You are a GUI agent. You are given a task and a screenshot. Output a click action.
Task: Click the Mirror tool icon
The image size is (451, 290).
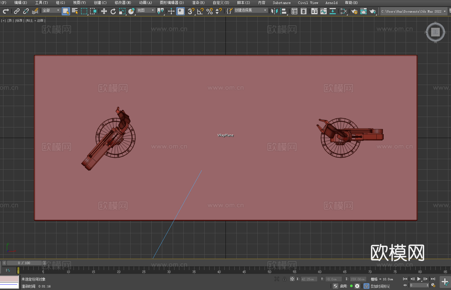[275, 11]
